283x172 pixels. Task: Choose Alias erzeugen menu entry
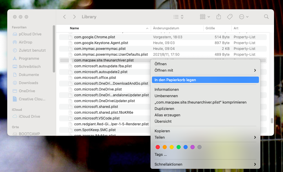pos(205,115)
